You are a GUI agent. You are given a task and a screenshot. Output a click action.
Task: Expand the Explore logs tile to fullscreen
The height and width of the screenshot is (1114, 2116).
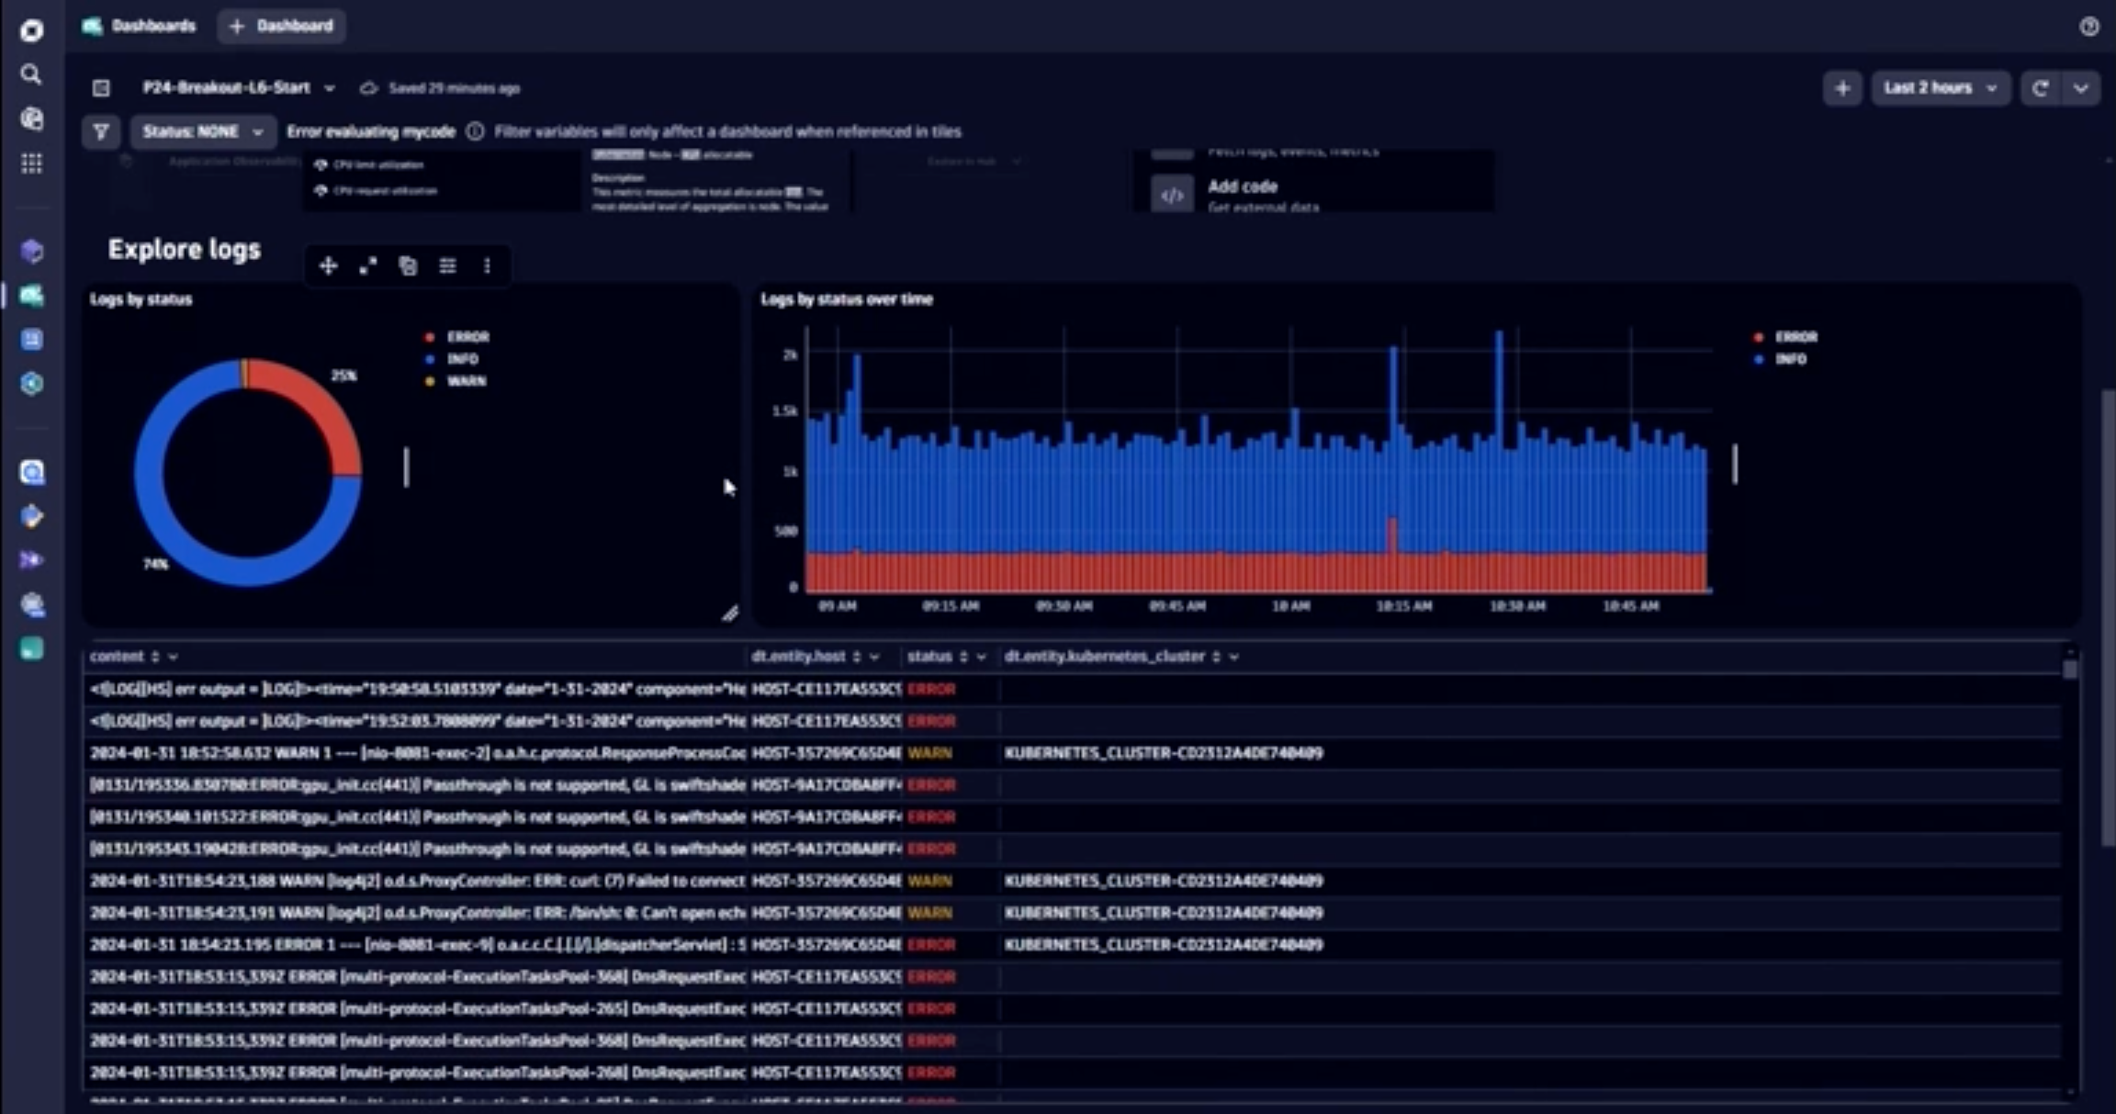coord(367,265)
